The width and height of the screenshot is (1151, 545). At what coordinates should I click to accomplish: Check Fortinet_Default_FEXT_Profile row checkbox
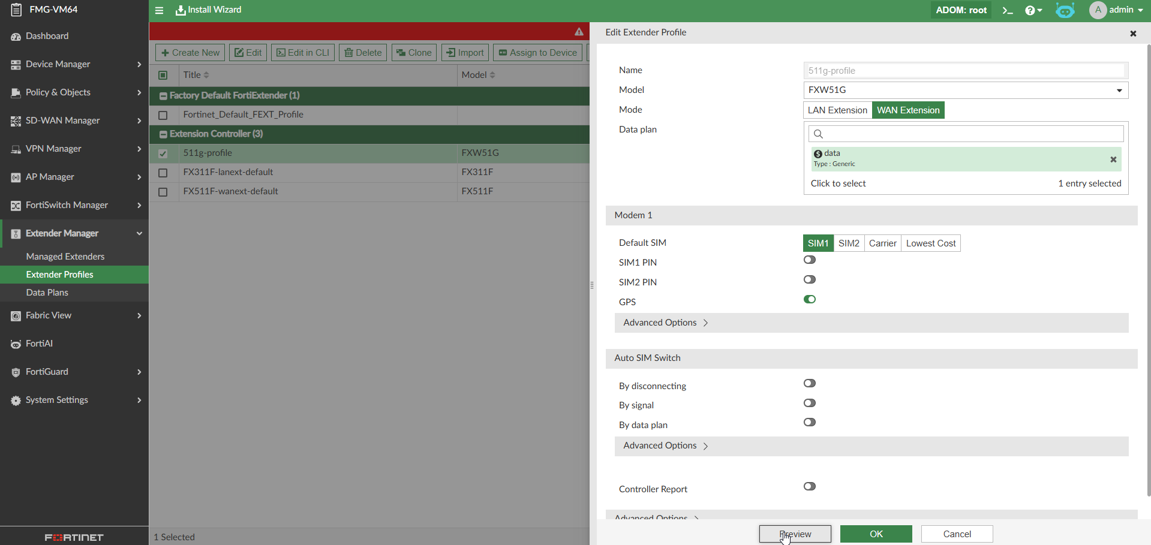pos(163,115)
